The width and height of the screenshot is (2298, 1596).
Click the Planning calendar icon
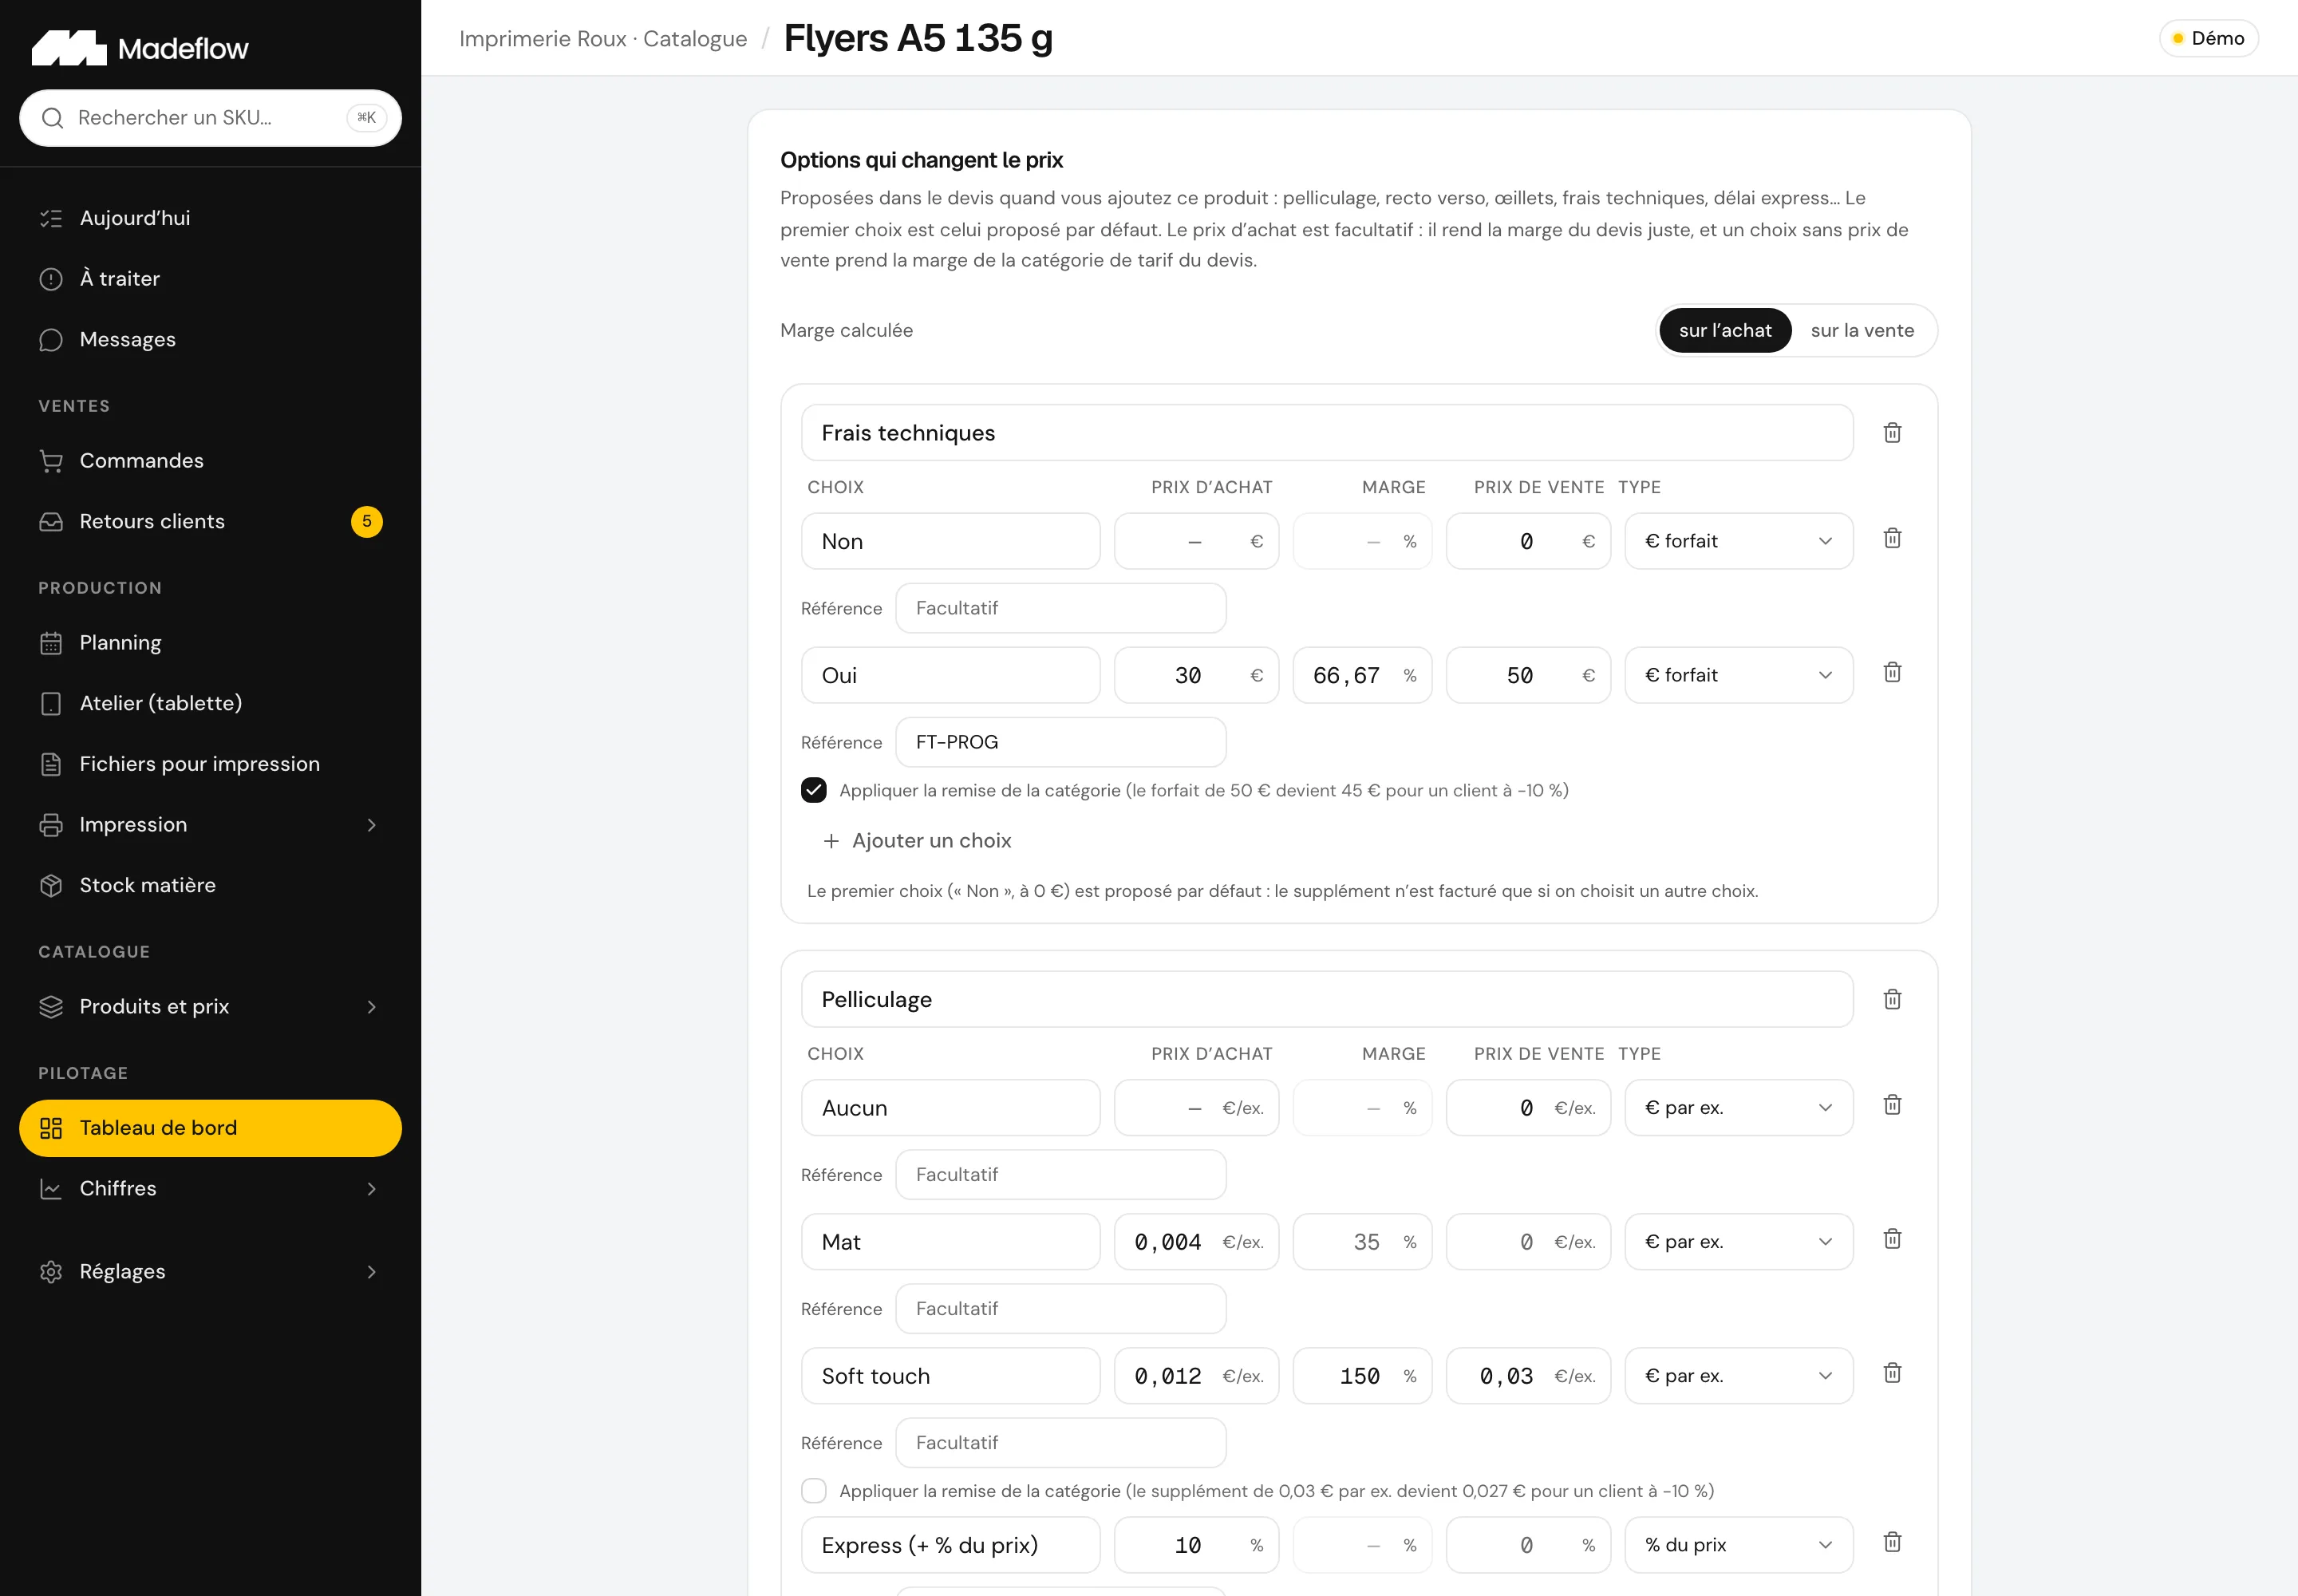pos(51,643)
